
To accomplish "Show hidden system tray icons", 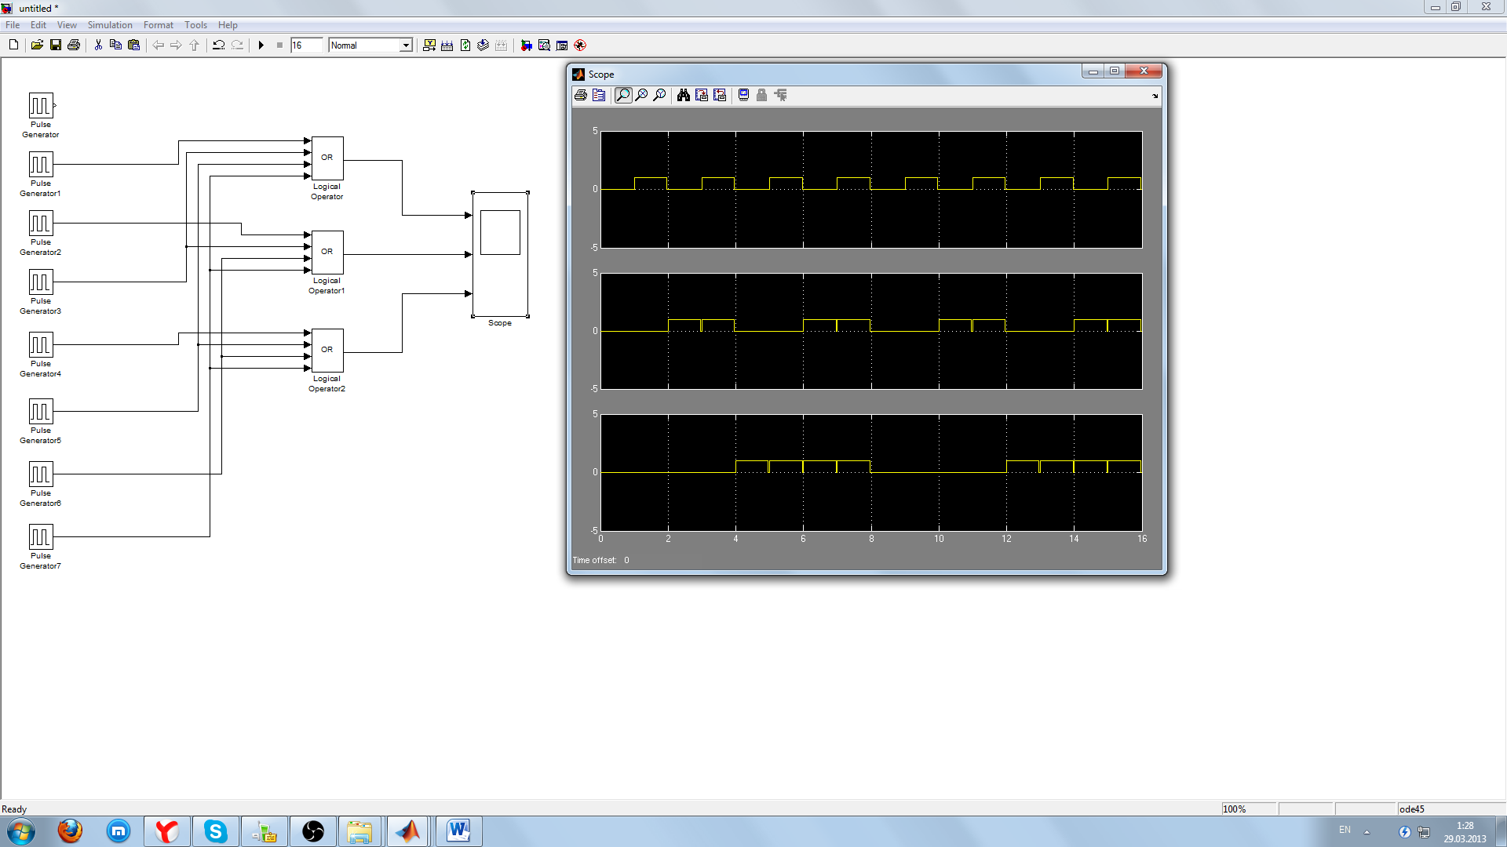I will point(1367,832).
